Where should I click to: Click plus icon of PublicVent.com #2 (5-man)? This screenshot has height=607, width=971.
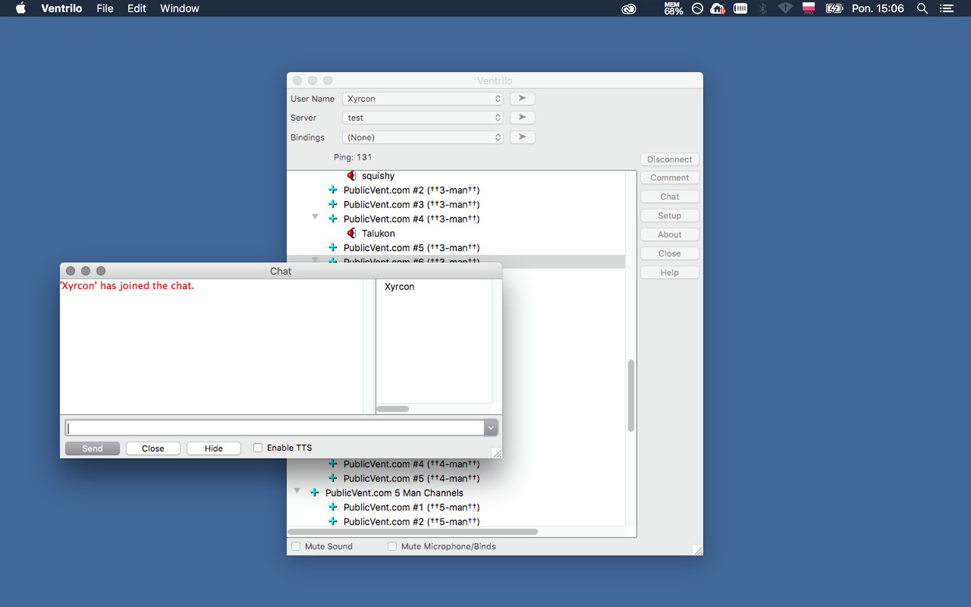333,521
